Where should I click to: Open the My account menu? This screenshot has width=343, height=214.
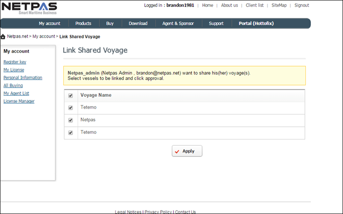(49, 23)
